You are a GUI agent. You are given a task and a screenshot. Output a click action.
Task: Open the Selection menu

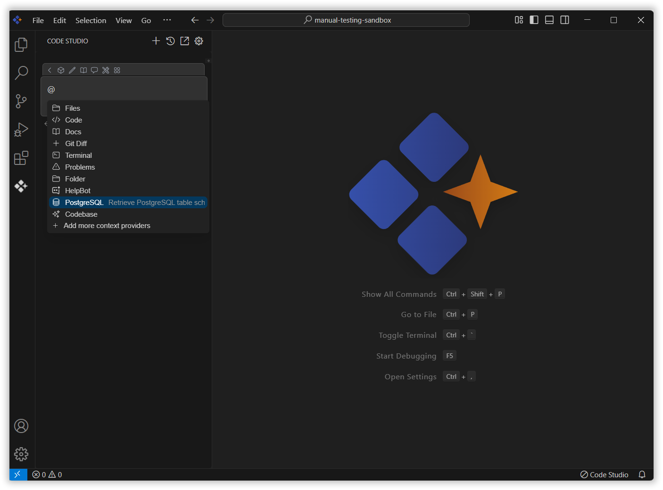pos(91,20)
